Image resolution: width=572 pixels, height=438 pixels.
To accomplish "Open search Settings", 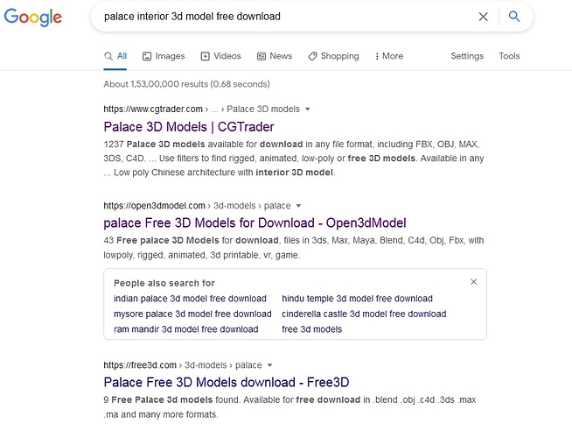I will coord(467,56).
